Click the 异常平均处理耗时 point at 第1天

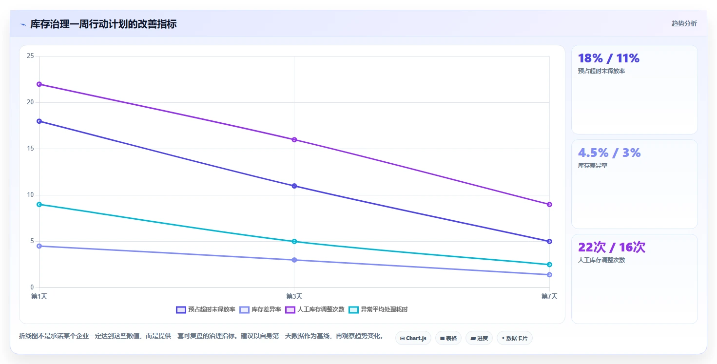[x=39, y=205]
